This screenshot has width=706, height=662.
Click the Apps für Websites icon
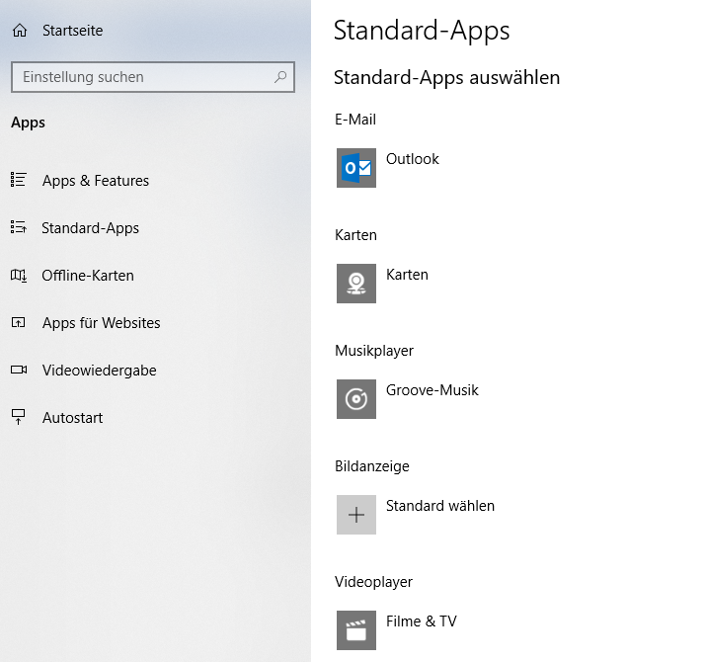click(19, 322)
